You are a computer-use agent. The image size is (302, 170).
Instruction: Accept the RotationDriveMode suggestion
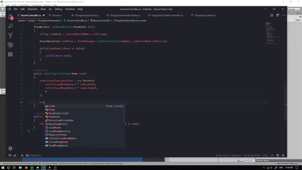point(85,120)
